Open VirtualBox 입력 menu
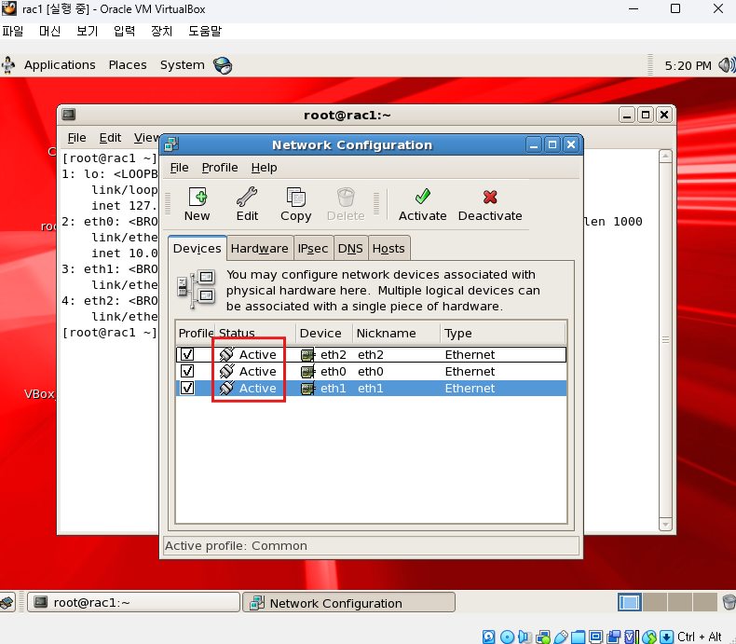Screen dimensions: 736x644 (x=125, y=31)
